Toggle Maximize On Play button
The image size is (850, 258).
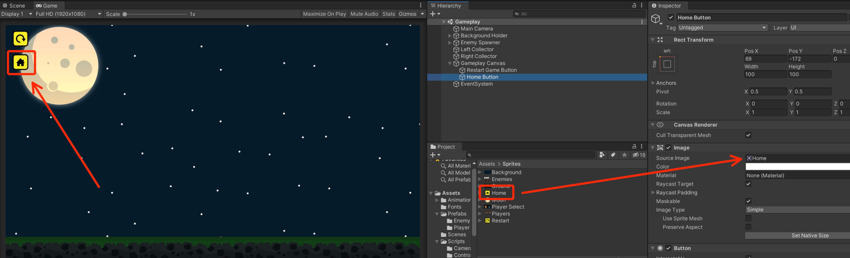click(324, 14)
